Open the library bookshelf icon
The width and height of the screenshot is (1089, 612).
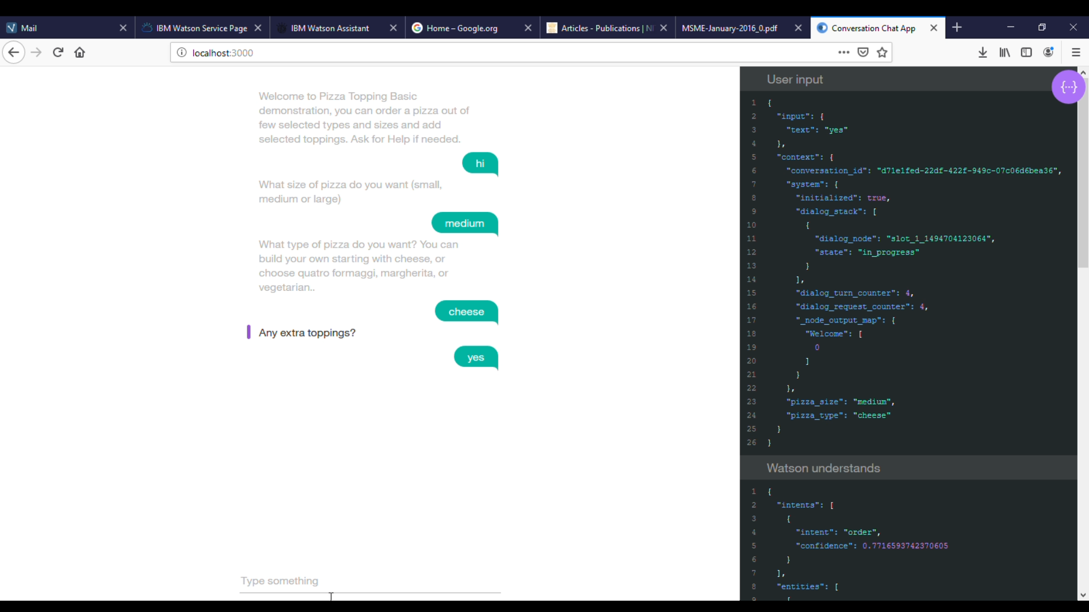coord(1004,53)
